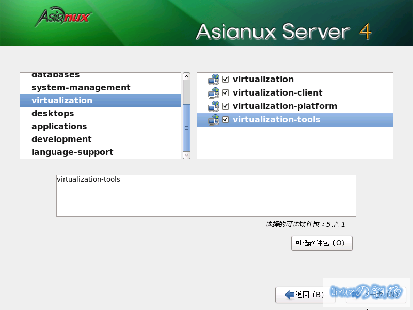Image resolution: width=413 pixels, height=310 pixels.
Task: Click the blue back arrow icon
Action: point(290,295)
